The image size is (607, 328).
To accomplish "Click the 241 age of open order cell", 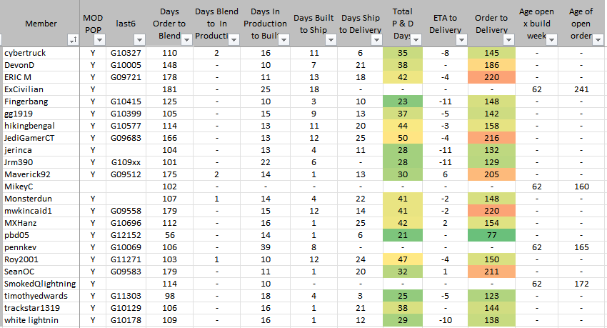I will tap(581, 89).
